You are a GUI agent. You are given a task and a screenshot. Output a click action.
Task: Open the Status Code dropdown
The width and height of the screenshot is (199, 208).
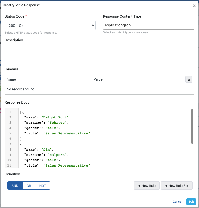point(50,26)
